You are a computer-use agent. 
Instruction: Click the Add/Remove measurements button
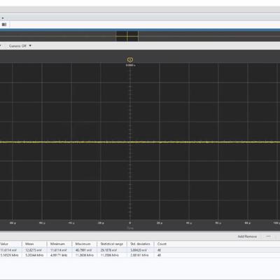tap(247, 237)
